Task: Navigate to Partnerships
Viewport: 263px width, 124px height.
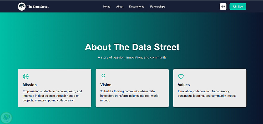Action: [158, 7]
